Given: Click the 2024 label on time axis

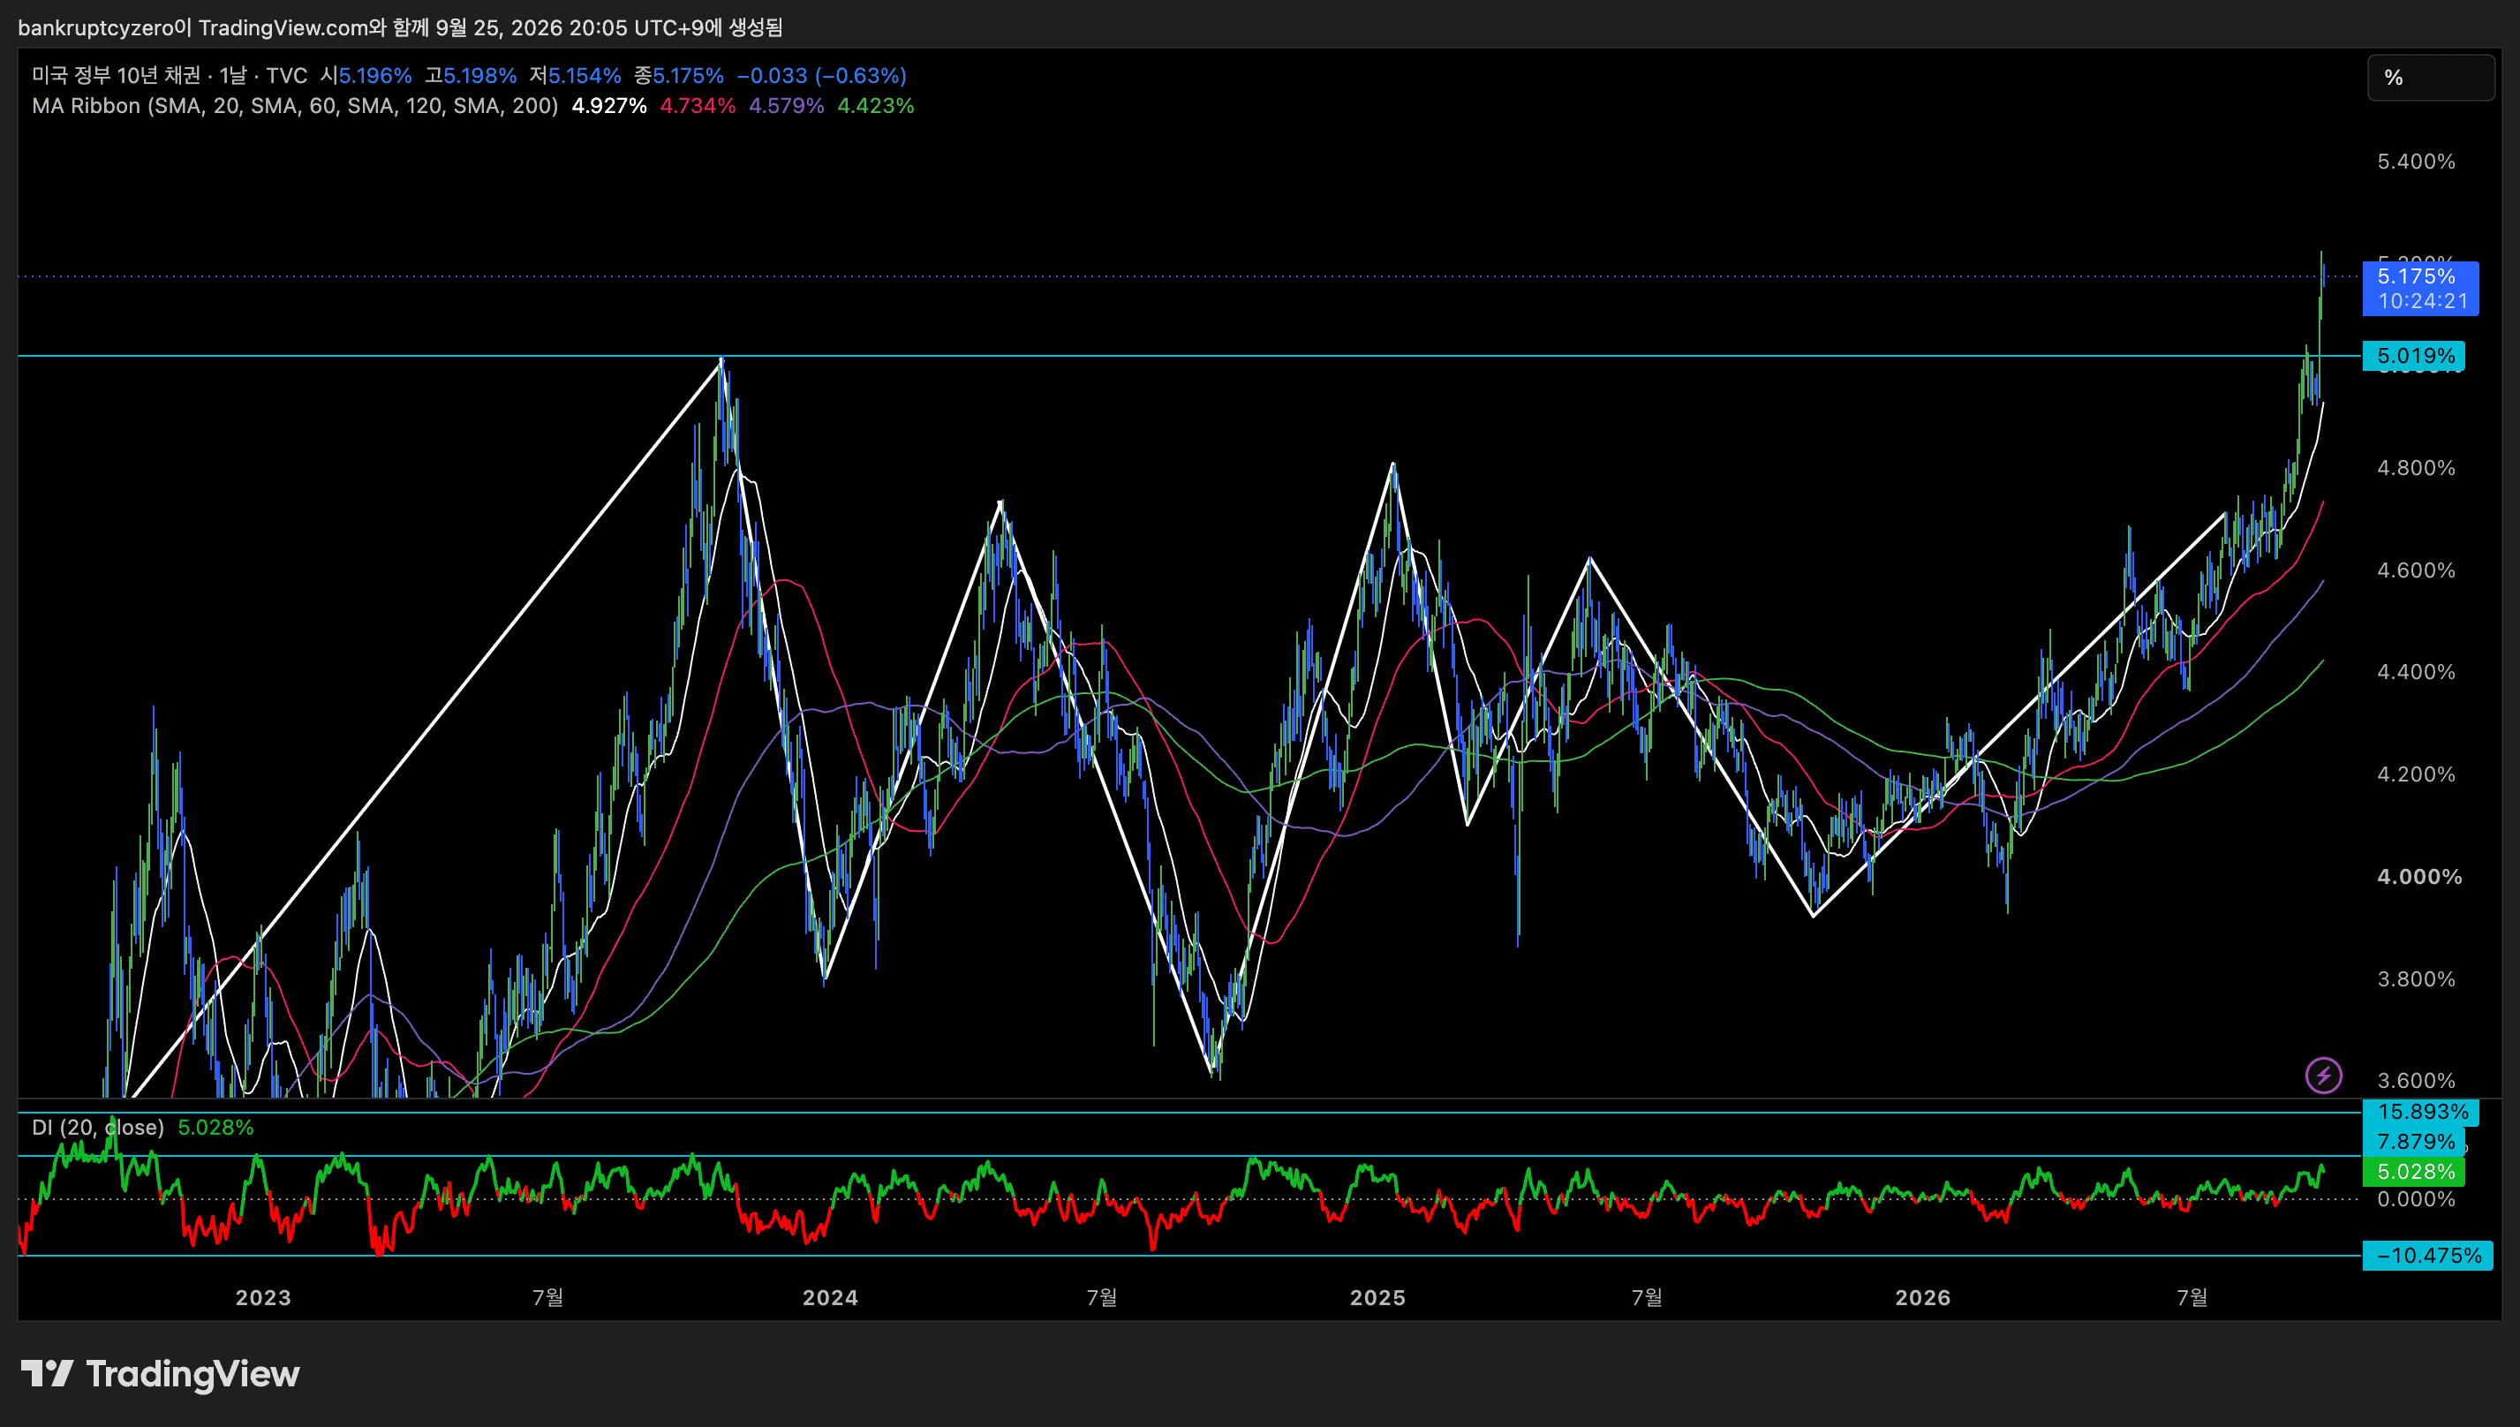Looking at the screenshot, I should point(831,1297).
